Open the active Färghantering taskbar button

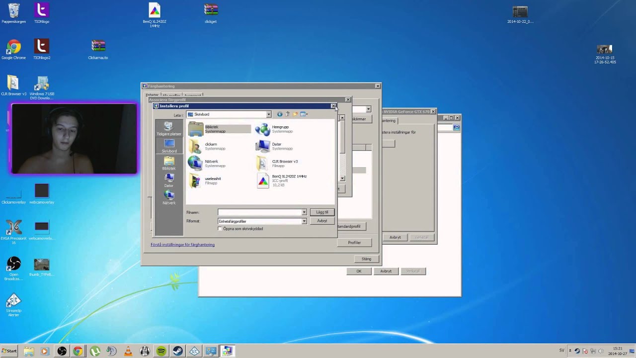[x=227, y=351]
